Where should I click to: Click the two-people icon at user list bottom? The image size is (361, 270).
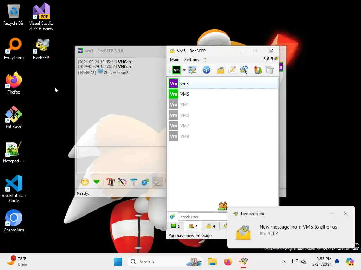click(222, 206)
